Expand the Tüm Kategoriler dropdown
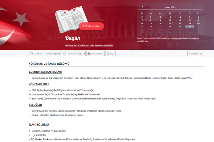Image resolution: width=214 pixels, height=142 pixels. point(54,53)
